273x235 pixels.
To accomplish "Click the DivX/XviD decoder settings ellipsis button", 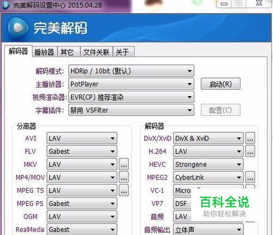I will (x=250, y=138).
